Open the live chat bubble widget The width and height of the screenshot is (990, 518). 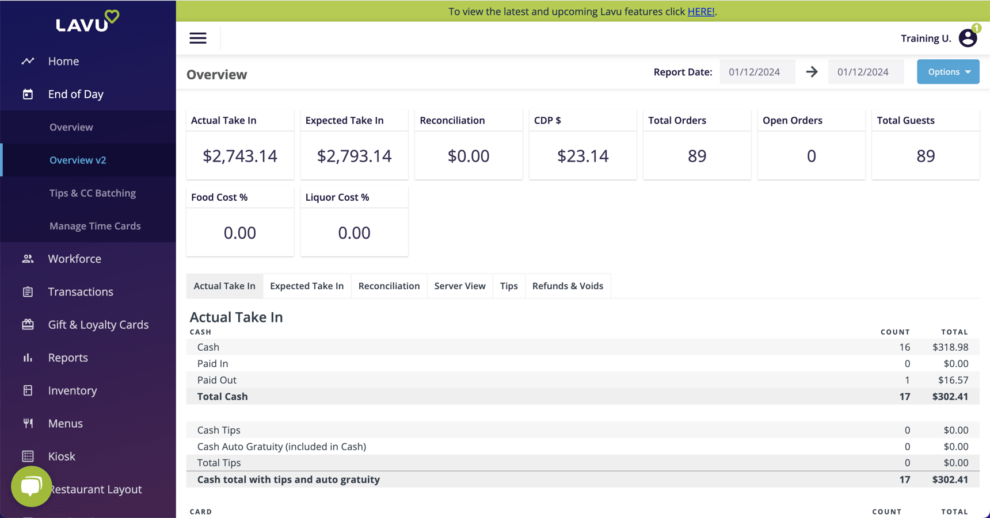tap(31, 486)
